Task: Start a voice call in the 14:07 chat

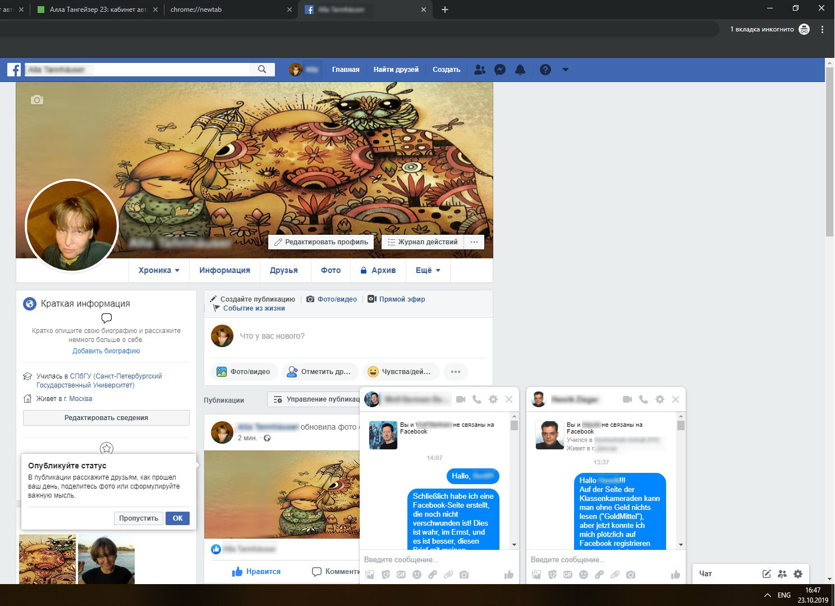Action: (x=477, y=399)
